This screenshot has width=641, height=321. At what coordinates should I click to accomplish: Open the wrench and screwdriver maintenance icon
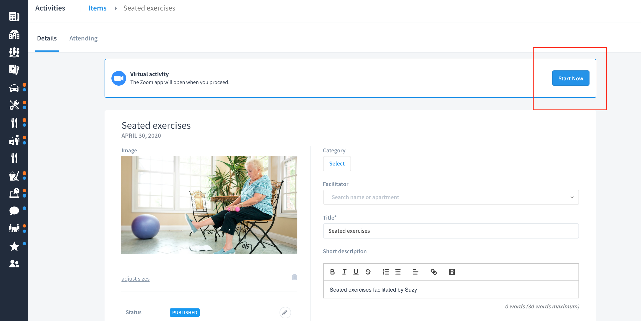point(14,105)
